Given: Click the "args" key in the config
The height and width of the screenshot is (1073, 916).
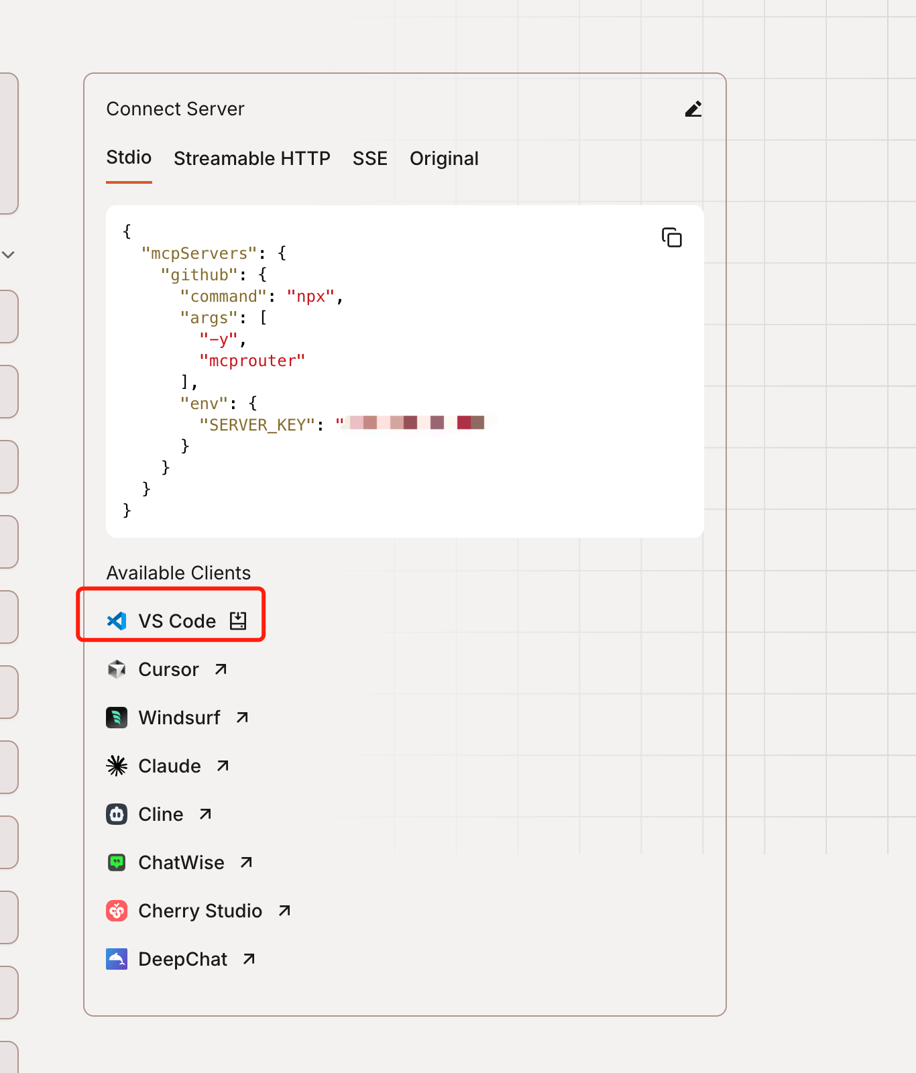Looking at the screenshot, I should 209,318.
